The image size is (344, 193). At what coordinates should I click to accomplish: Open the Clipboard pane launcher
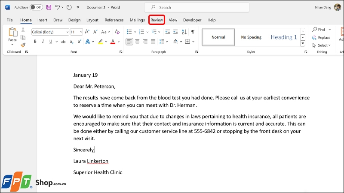coord(27,52)
